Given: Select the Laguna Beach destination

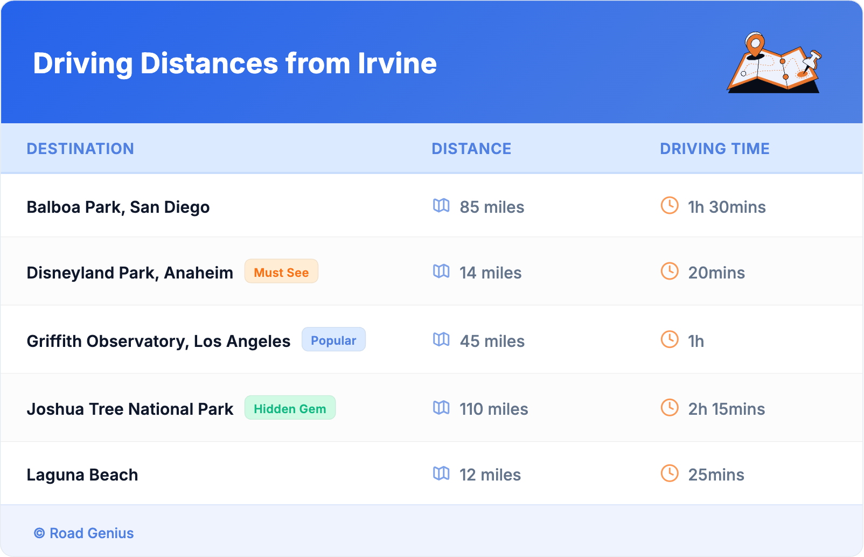Looking at the screenshot, I should [x=82, y=475].
